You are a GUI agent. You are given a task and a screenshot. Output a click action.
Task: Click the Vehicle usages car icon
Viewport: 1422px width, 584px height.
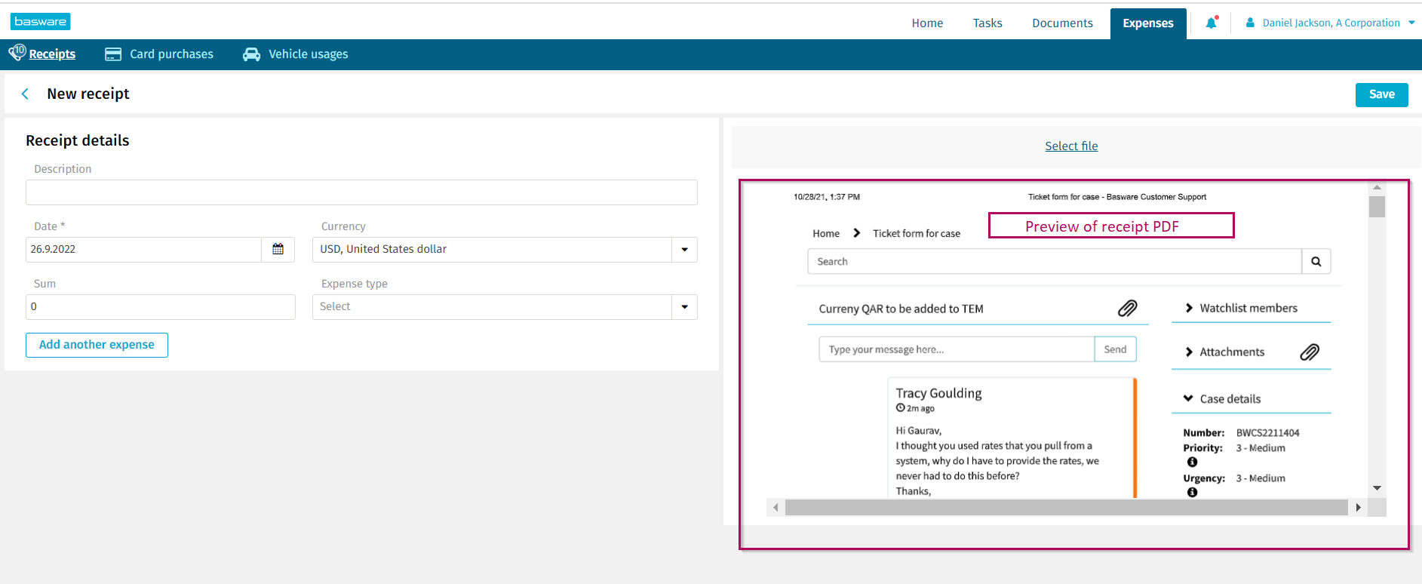tap(251, 54)
